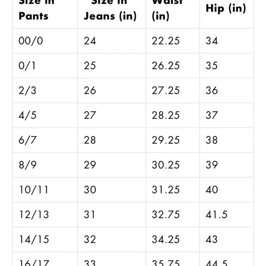Select the 8/9 pants size cell
266x266 pixels.
pyautogui.click(x=27, y=165)
